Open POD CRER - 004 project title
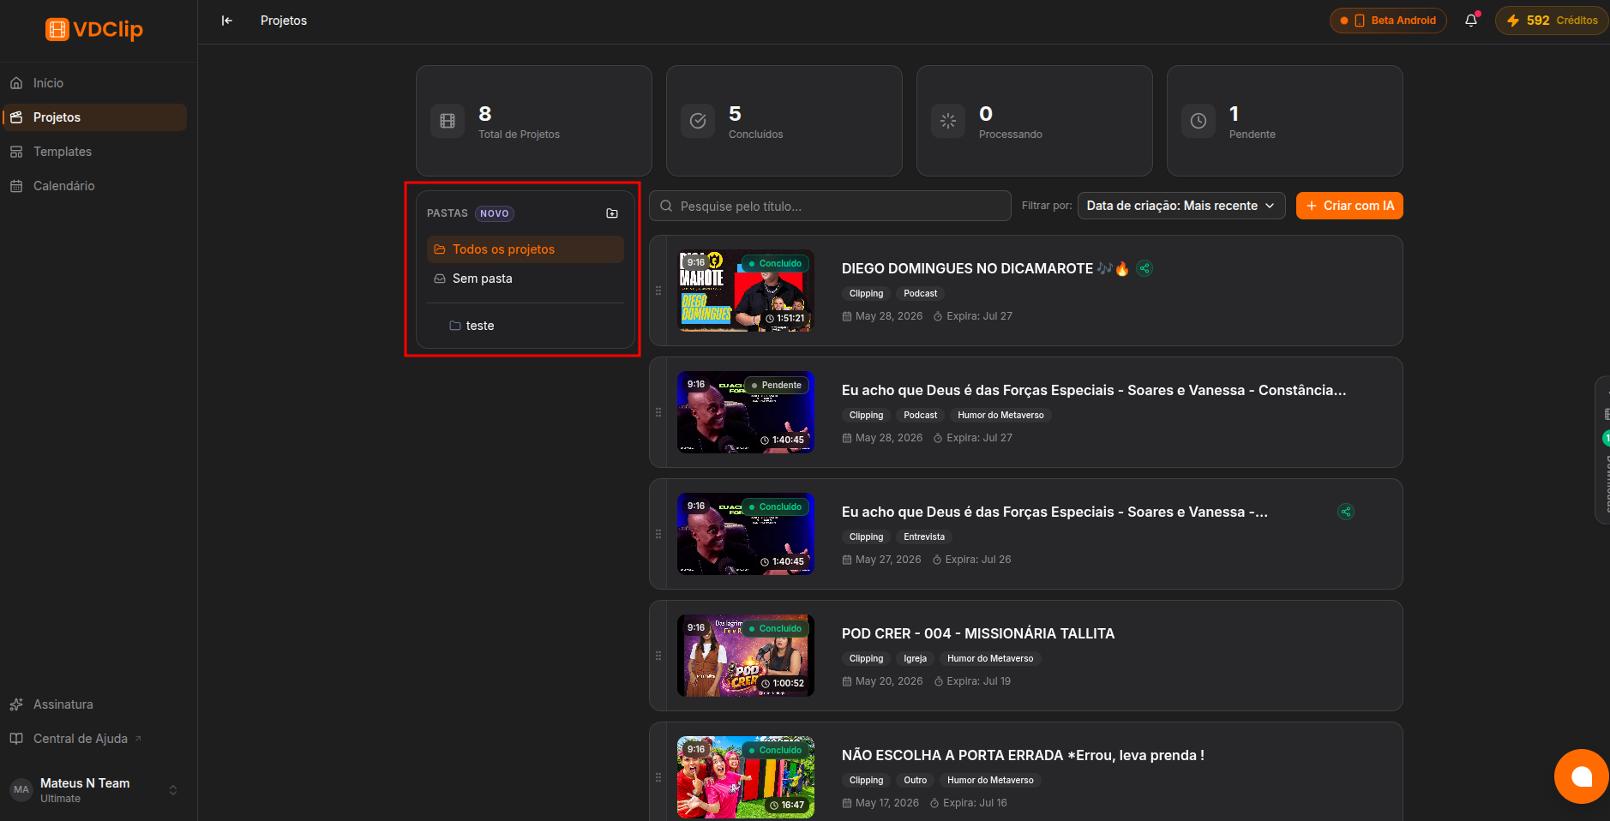The width and height of the screenshot is (1610, 821). (x=978, y=633)
